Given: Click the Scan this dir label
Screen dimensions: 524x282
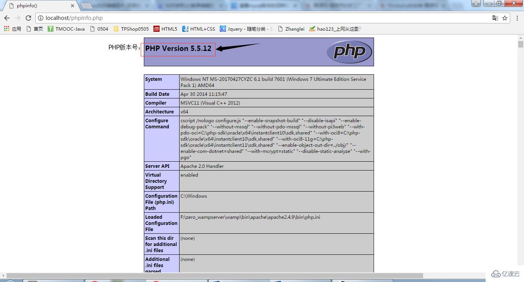Looking at the screenshot, I should [161, 244].
